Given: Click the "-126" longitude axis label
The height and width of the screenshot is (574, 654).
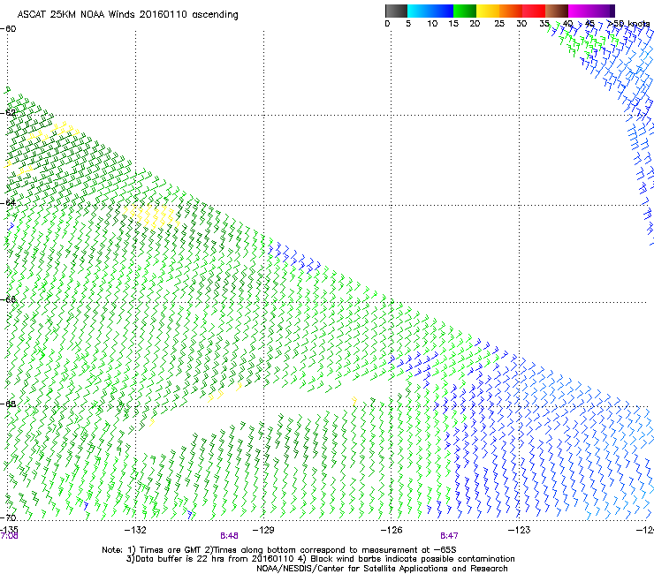Looking at the screenshot, I should pos(392,530).
